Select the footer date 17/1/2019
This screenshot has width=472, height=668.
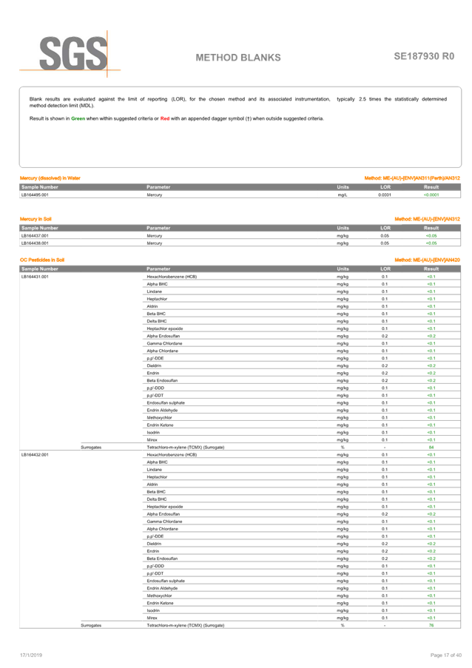31,655
